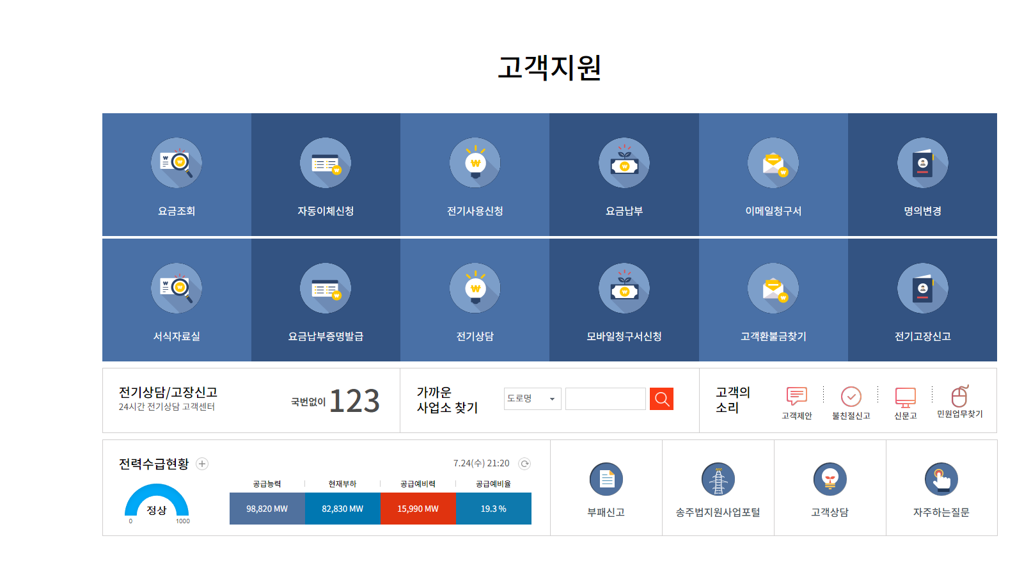The image size is (1031, 561).
Task: Click the 전기상담/고장신고 heading
Action: [168, 392]
